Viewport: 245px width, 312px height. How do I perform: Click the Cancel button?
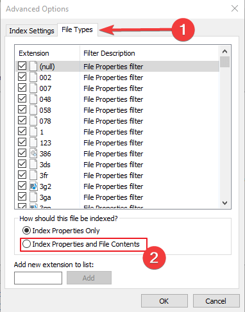[216, 301]
